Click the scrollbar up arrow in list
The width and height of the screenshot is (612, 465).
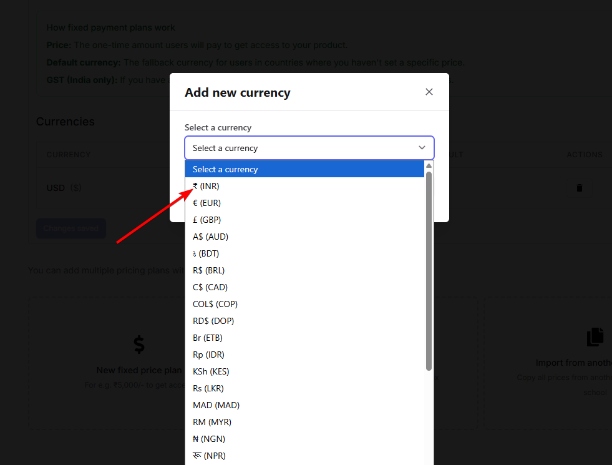coord(429,166)
